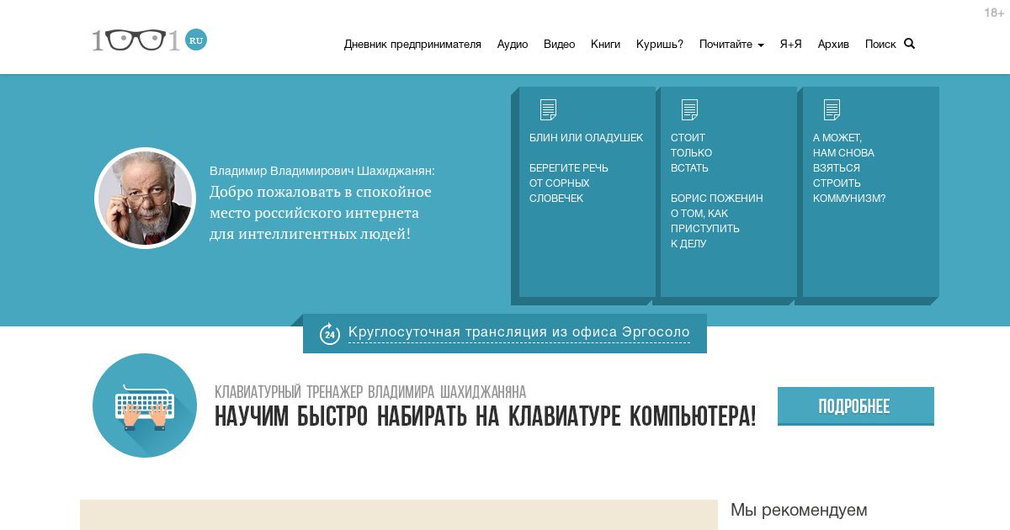Open "Берегите речь от сорных словечек"

[x=569, y=183]
